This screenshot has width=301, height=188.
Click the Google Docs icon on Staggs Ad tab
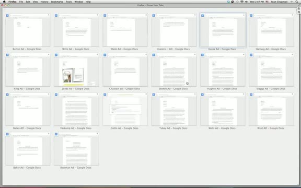tap(251, 55)
